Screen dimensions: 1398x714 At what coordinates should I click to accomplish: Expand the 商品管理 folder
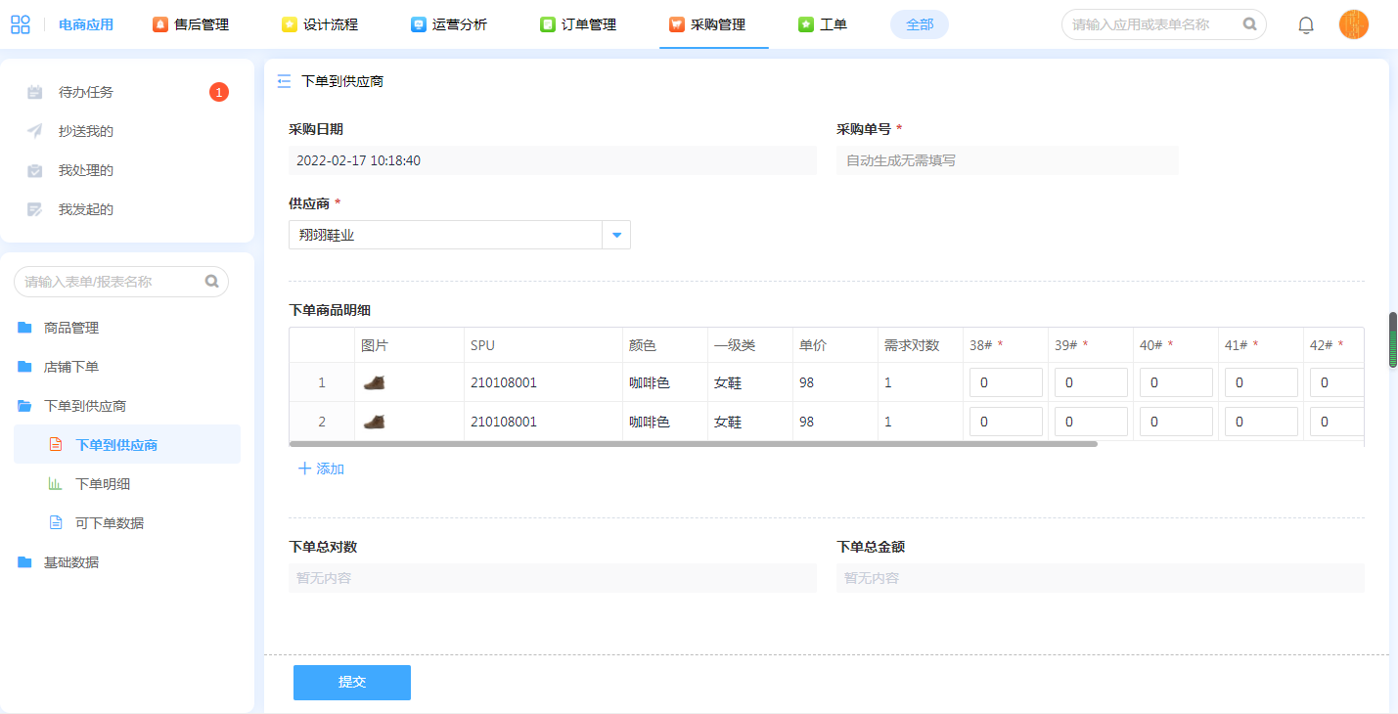[71, 328]
